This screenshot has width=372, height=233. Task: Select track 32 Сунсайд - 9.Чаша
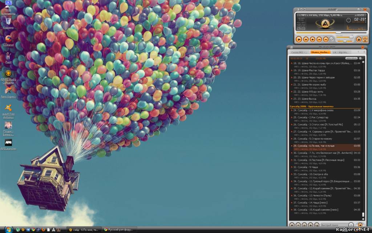[325, 169]
